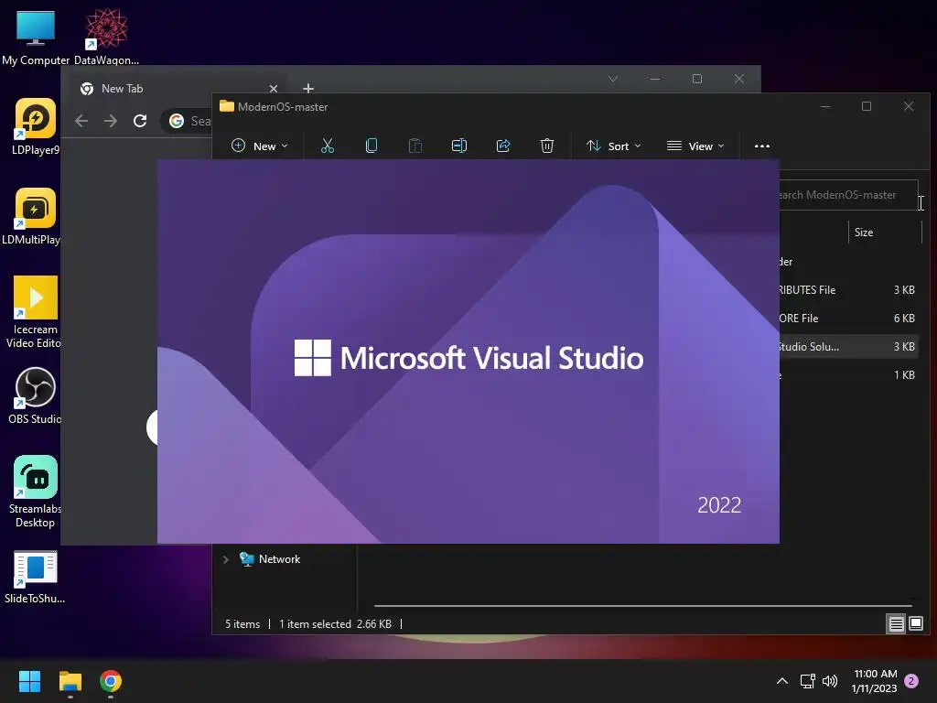The width and height of the screenshot is (937, 703).
Task: Open the Windows Start menu
Action: (29, 681)
